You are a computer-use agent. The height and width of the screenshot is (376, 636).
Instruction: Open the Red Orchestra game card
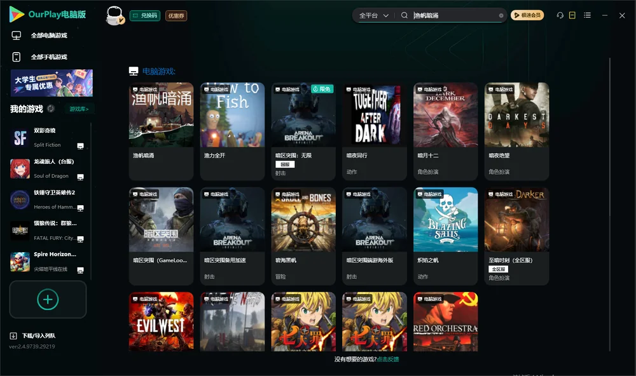(445, 322)
